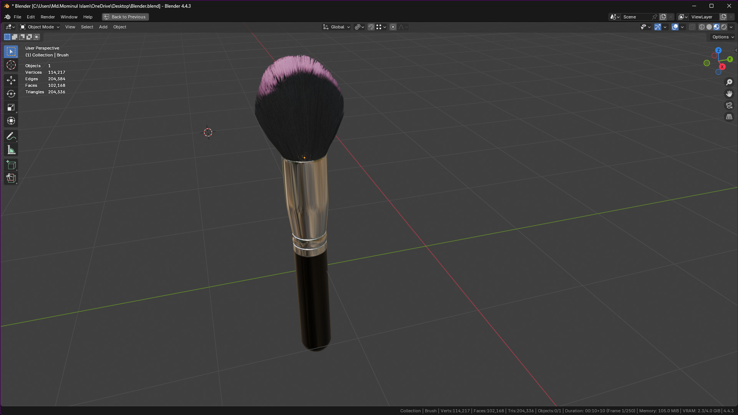Screen dimensions: 738x415
Task: Pick the Annotate tool
Action: [11, 136]
